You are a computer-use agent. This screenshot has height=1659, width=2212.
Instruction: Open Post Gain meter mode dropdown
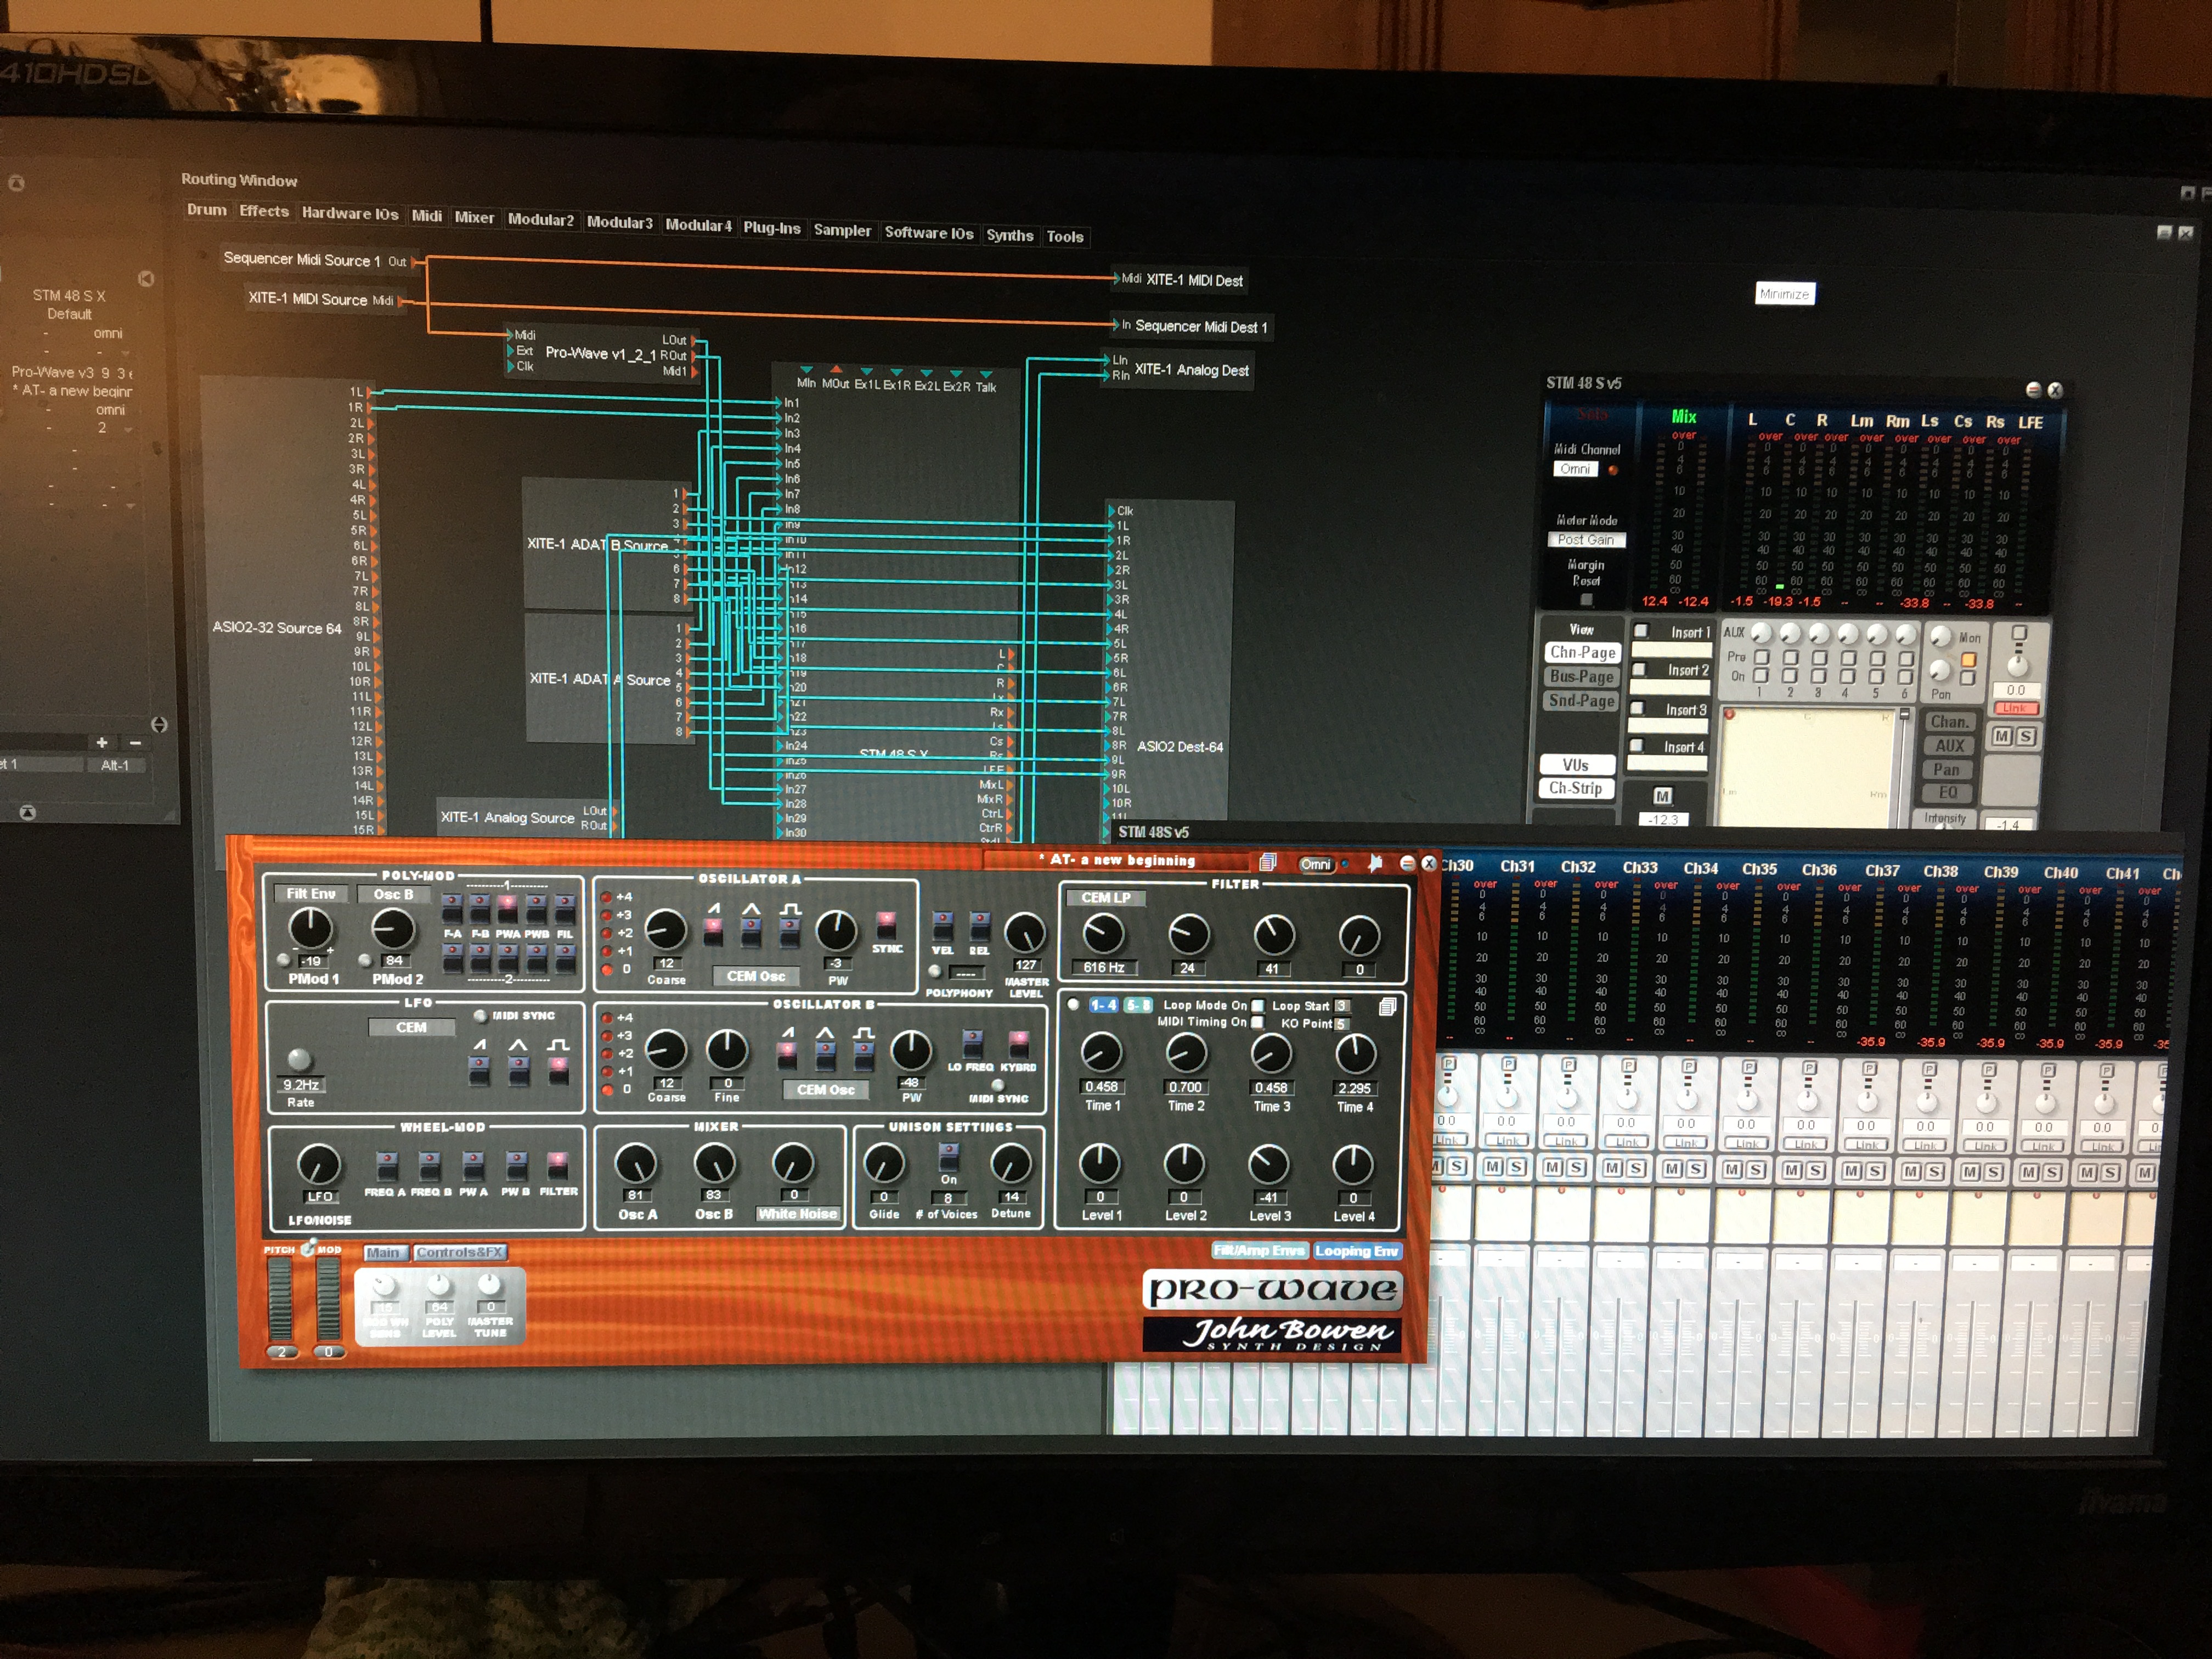[1586, 540]
